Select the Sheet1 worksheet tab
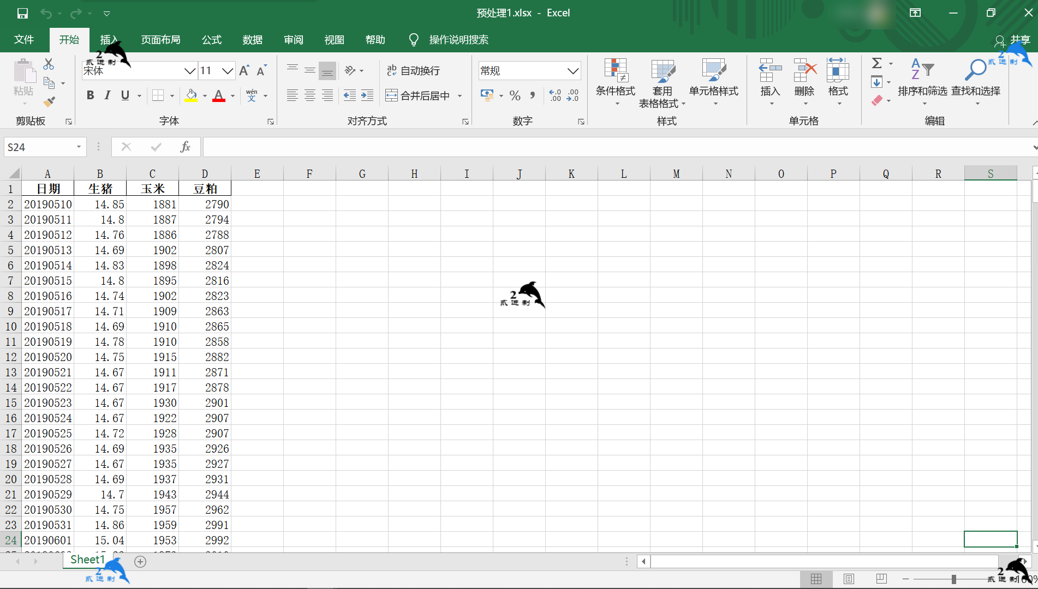 point(87,560)
